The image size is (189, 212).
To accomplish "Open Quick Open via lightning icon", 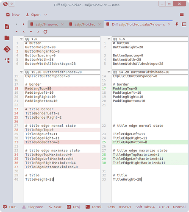I will [177, 24].
